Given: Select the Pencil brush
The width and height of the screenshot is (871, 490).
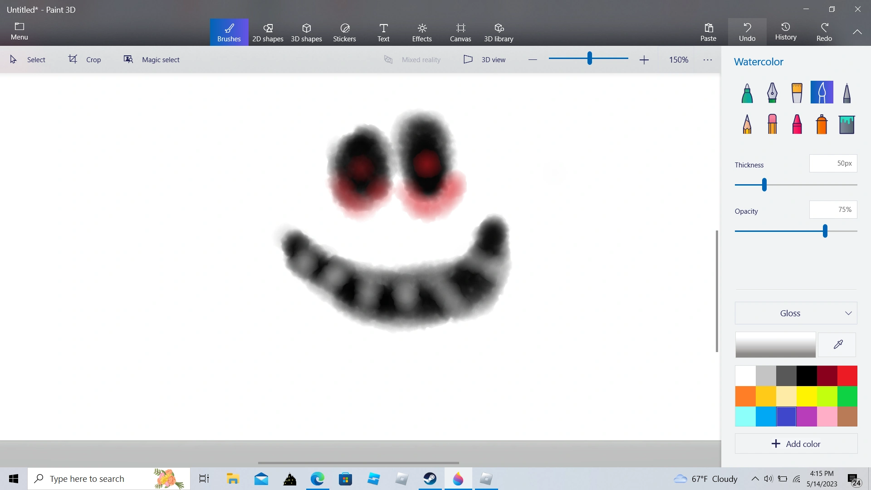Looking at the screenshot, I should click(x=747, y=124).
